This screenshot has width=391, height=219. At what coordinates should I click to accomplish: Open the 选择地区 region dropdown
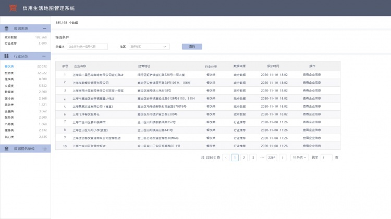point(149,46)
